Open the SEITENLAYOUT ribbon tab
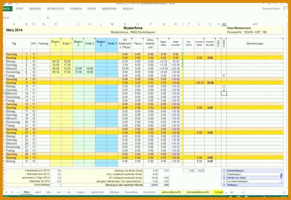Viewport: 291px width, 200px height. (55, 9)
